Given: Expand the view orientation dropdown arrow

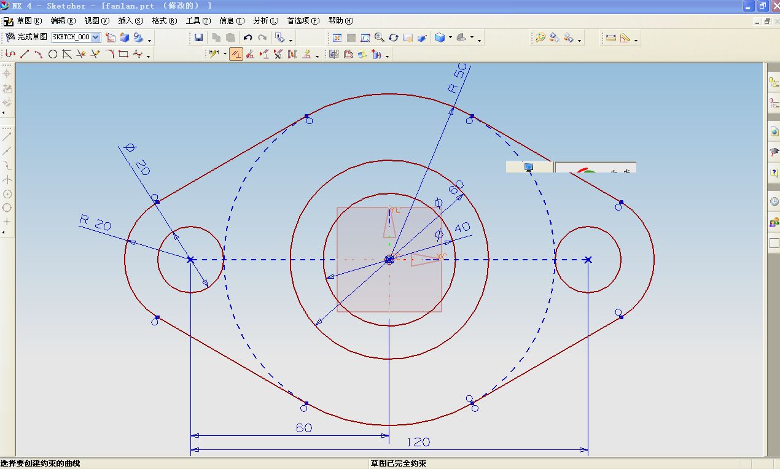Looking at the screenshot, I should [472, 37].
